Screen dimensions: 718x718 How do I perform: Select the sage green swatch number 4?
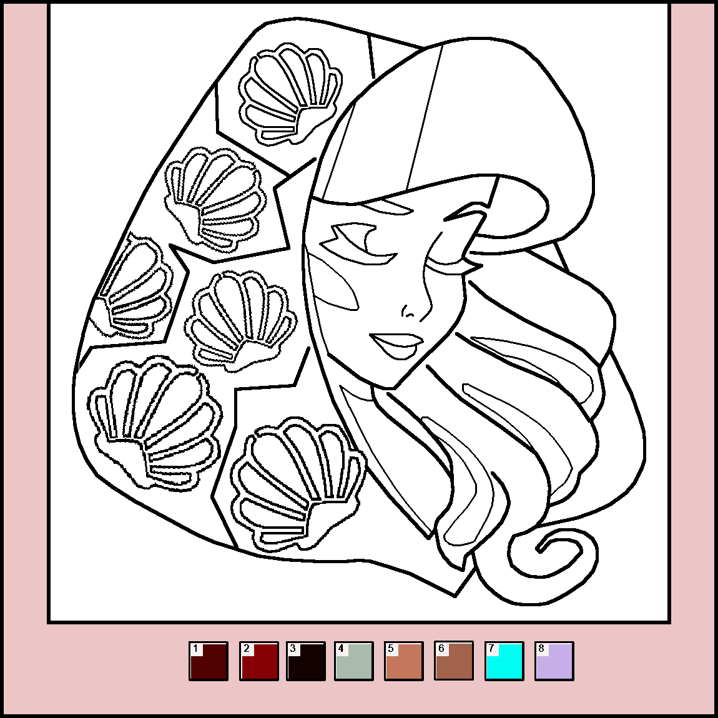tap(354, 661)
